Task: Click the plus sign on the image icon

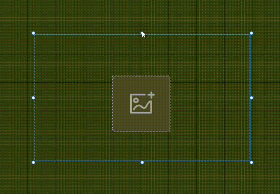Action: [152, 95]
